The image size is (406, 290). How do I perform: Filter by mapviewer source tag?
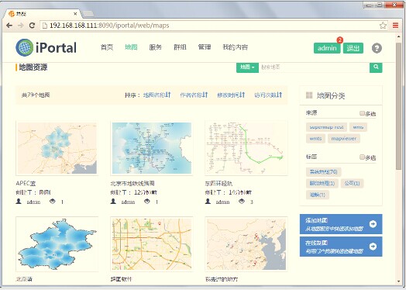[x=344, y=139]
